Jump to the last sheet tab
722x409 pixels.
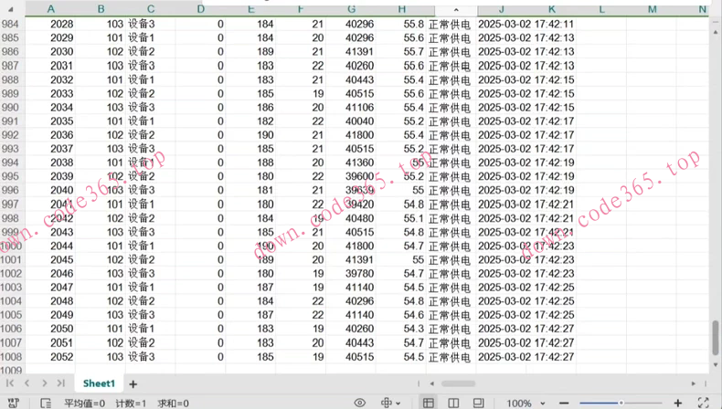[x=59, y=383]
